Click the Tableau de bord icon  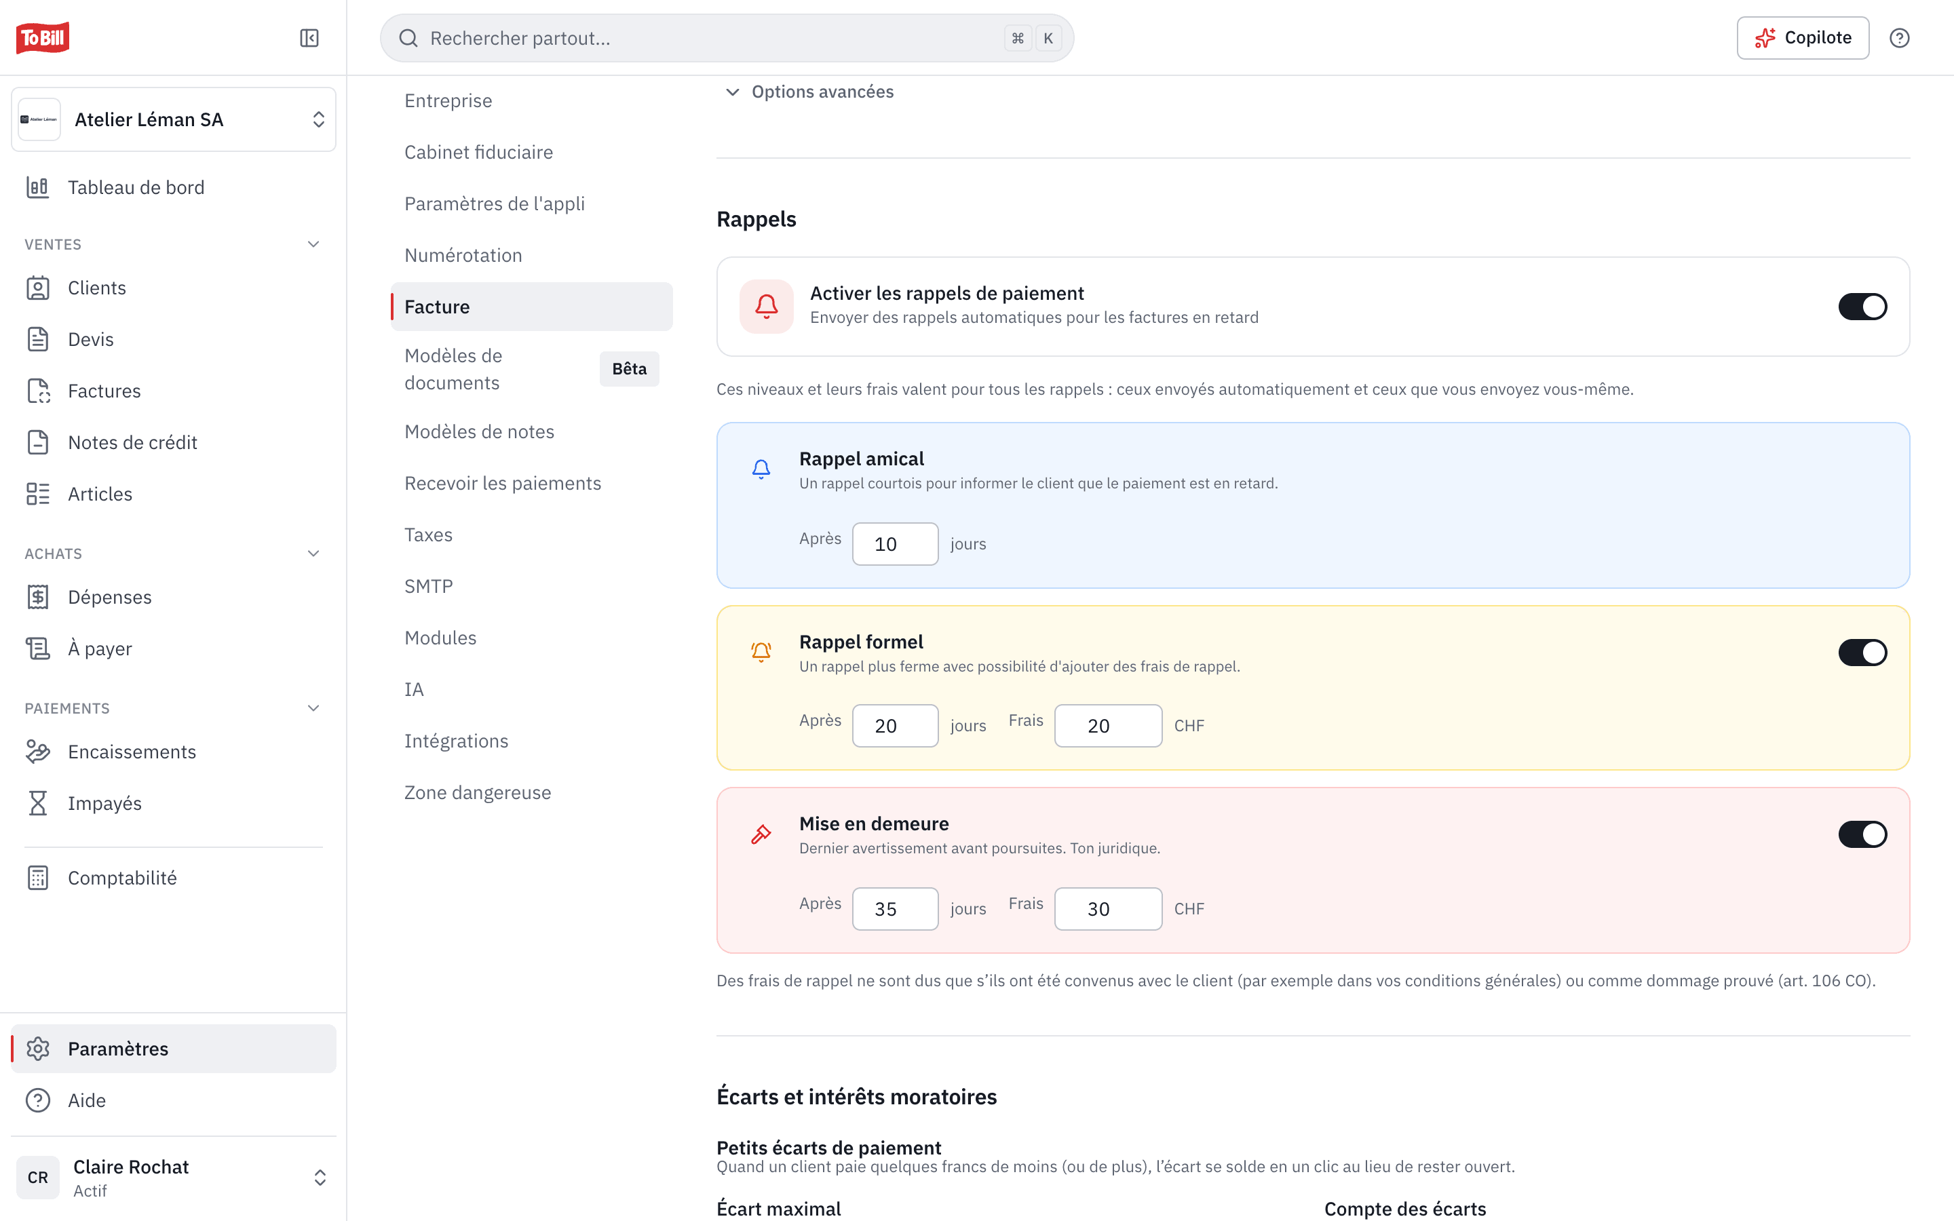[38, 187]
